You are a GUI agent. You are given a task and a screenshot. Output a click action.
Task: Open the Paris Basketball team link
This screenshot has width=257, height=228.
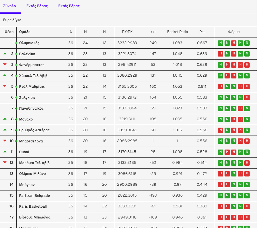point(33,206)
